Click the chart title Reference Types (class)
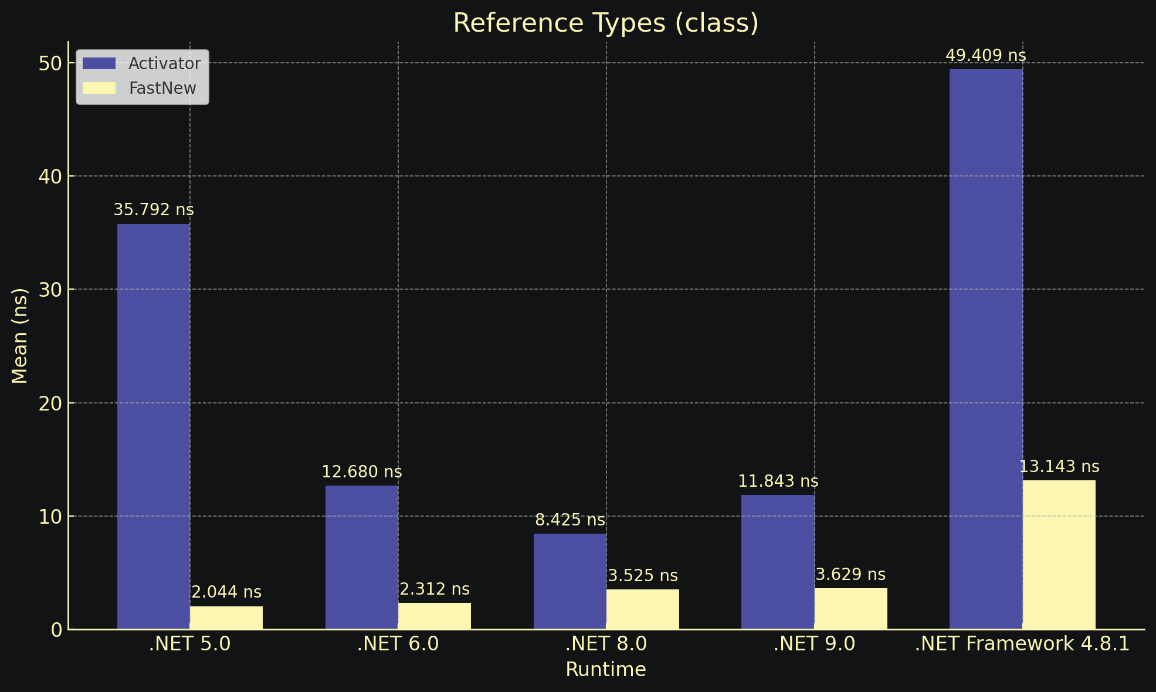 pos(606,23)
